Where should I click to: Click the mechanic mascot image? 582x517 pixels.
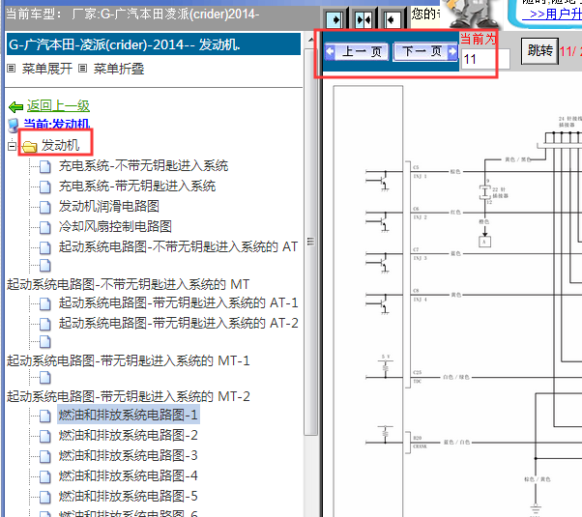(473, 13)
